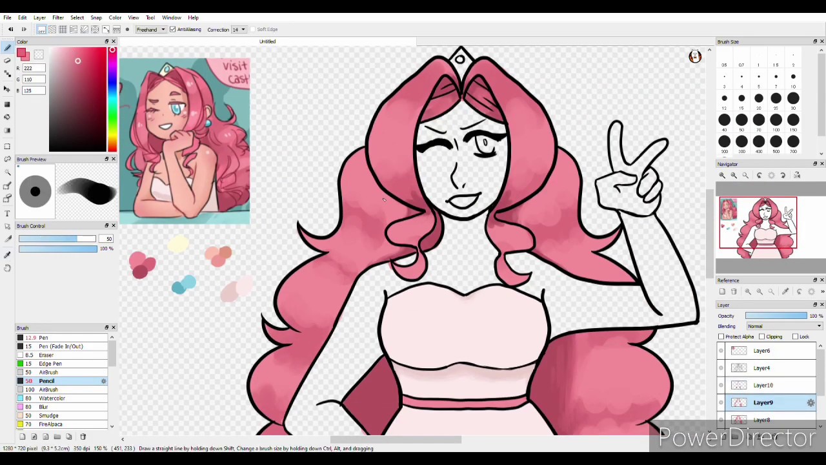Enable the radial/concentric circle snap icon
826x465 pixels.
[95, 29]
